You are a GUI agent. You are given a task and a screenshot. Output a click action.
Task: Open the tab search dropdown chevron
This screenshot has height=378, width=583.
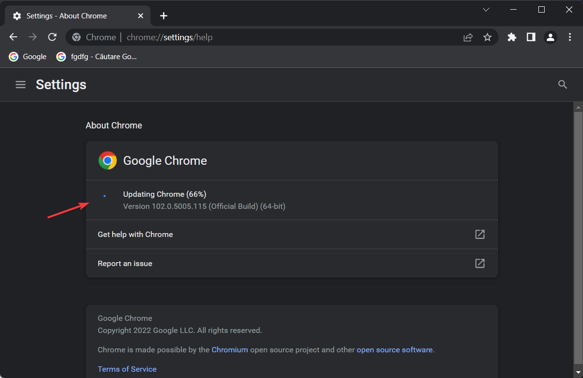tap(486, 10)
